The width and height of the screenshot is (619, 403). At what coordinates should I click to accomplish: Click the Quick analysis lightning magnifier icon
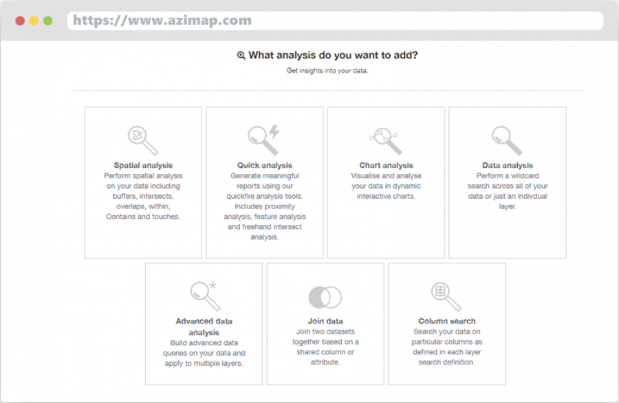[x=263, y=140]
